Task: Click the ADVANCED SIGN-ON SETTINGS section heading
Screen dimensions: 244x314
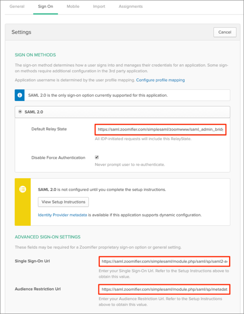Action: coord(48,237)
